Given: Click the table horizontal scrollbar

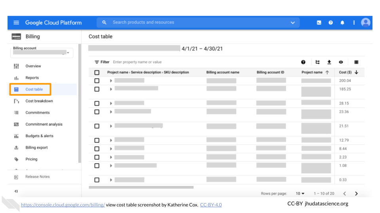Looking at the screenshot, I should (141, 187).
